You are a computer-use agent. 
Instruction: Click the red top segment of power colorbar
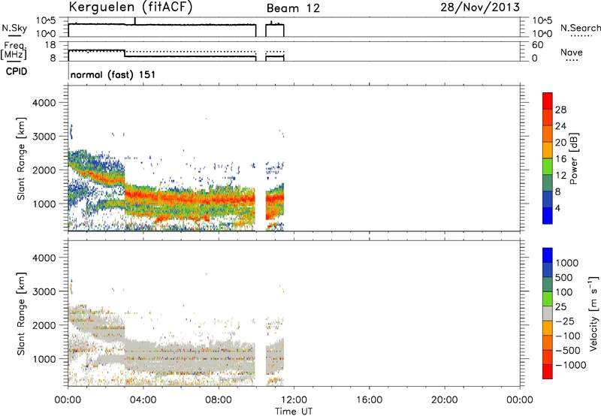coord(548,101)
